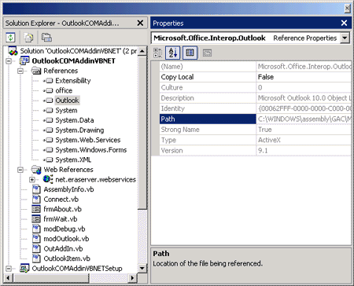Close the Properties panel
Image resolution: width=354 pixels, height=286 pixels.
point(344,23)
